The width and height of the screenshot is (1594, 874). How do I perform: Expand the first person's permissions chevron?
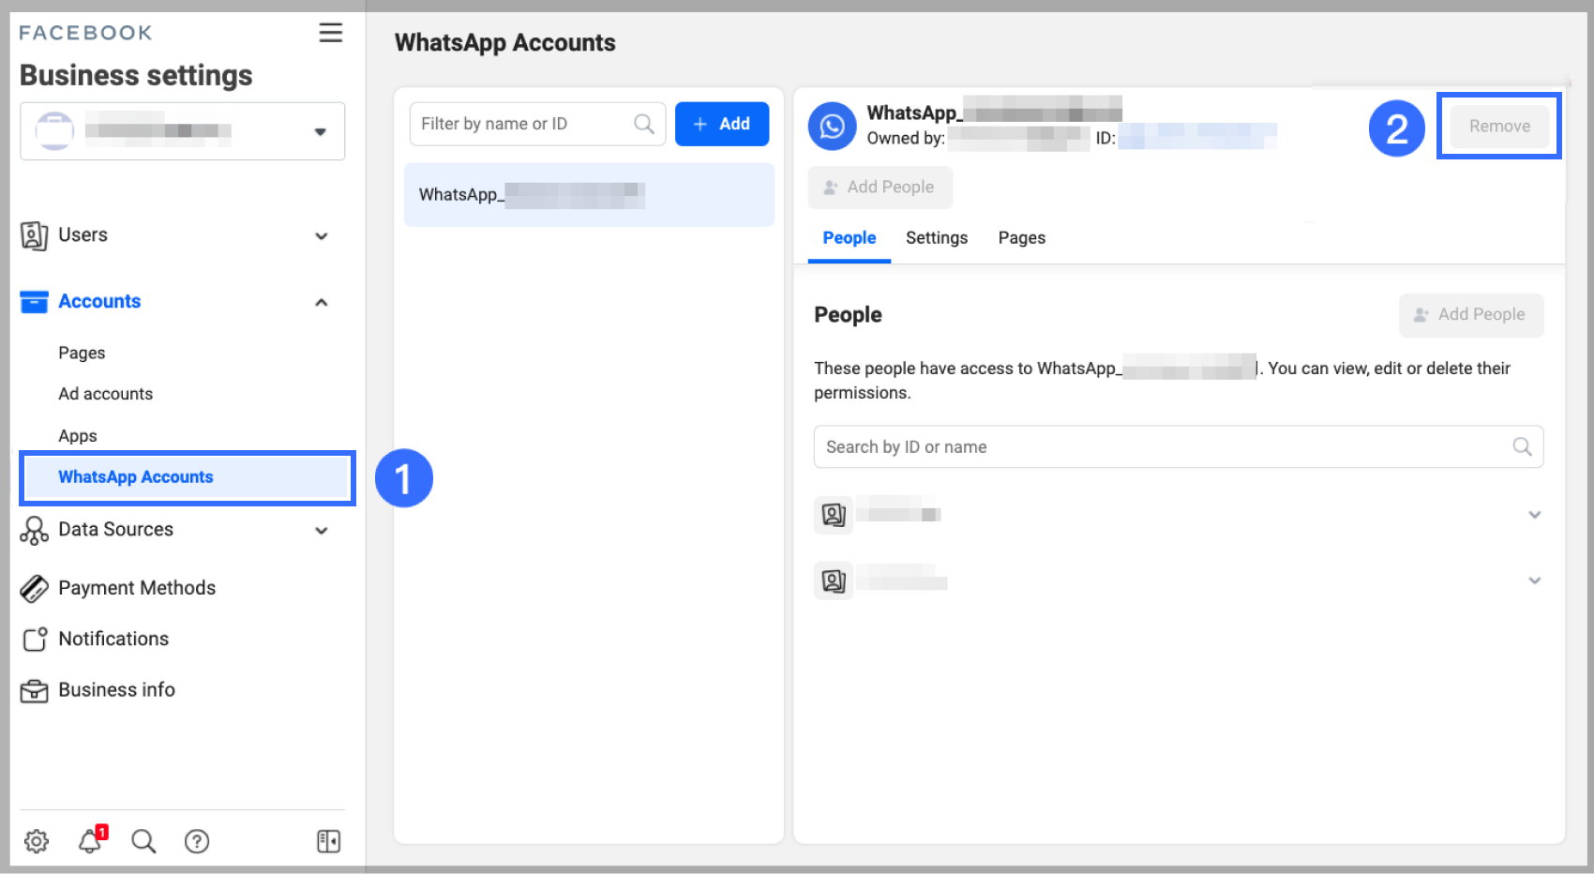click(x=1535, y=515)
